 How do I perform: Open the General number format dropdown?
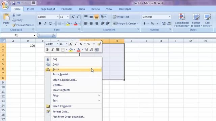[x=169, y=17]
